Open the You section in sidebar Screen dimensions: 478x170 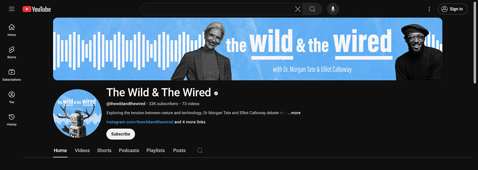[x=12, y=97]
